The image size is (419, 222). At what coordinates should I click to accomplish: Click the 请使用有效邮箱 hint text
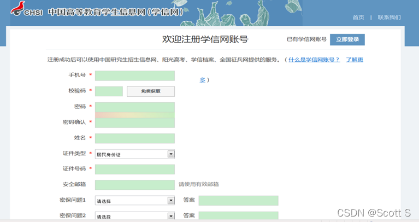(198, 184)
